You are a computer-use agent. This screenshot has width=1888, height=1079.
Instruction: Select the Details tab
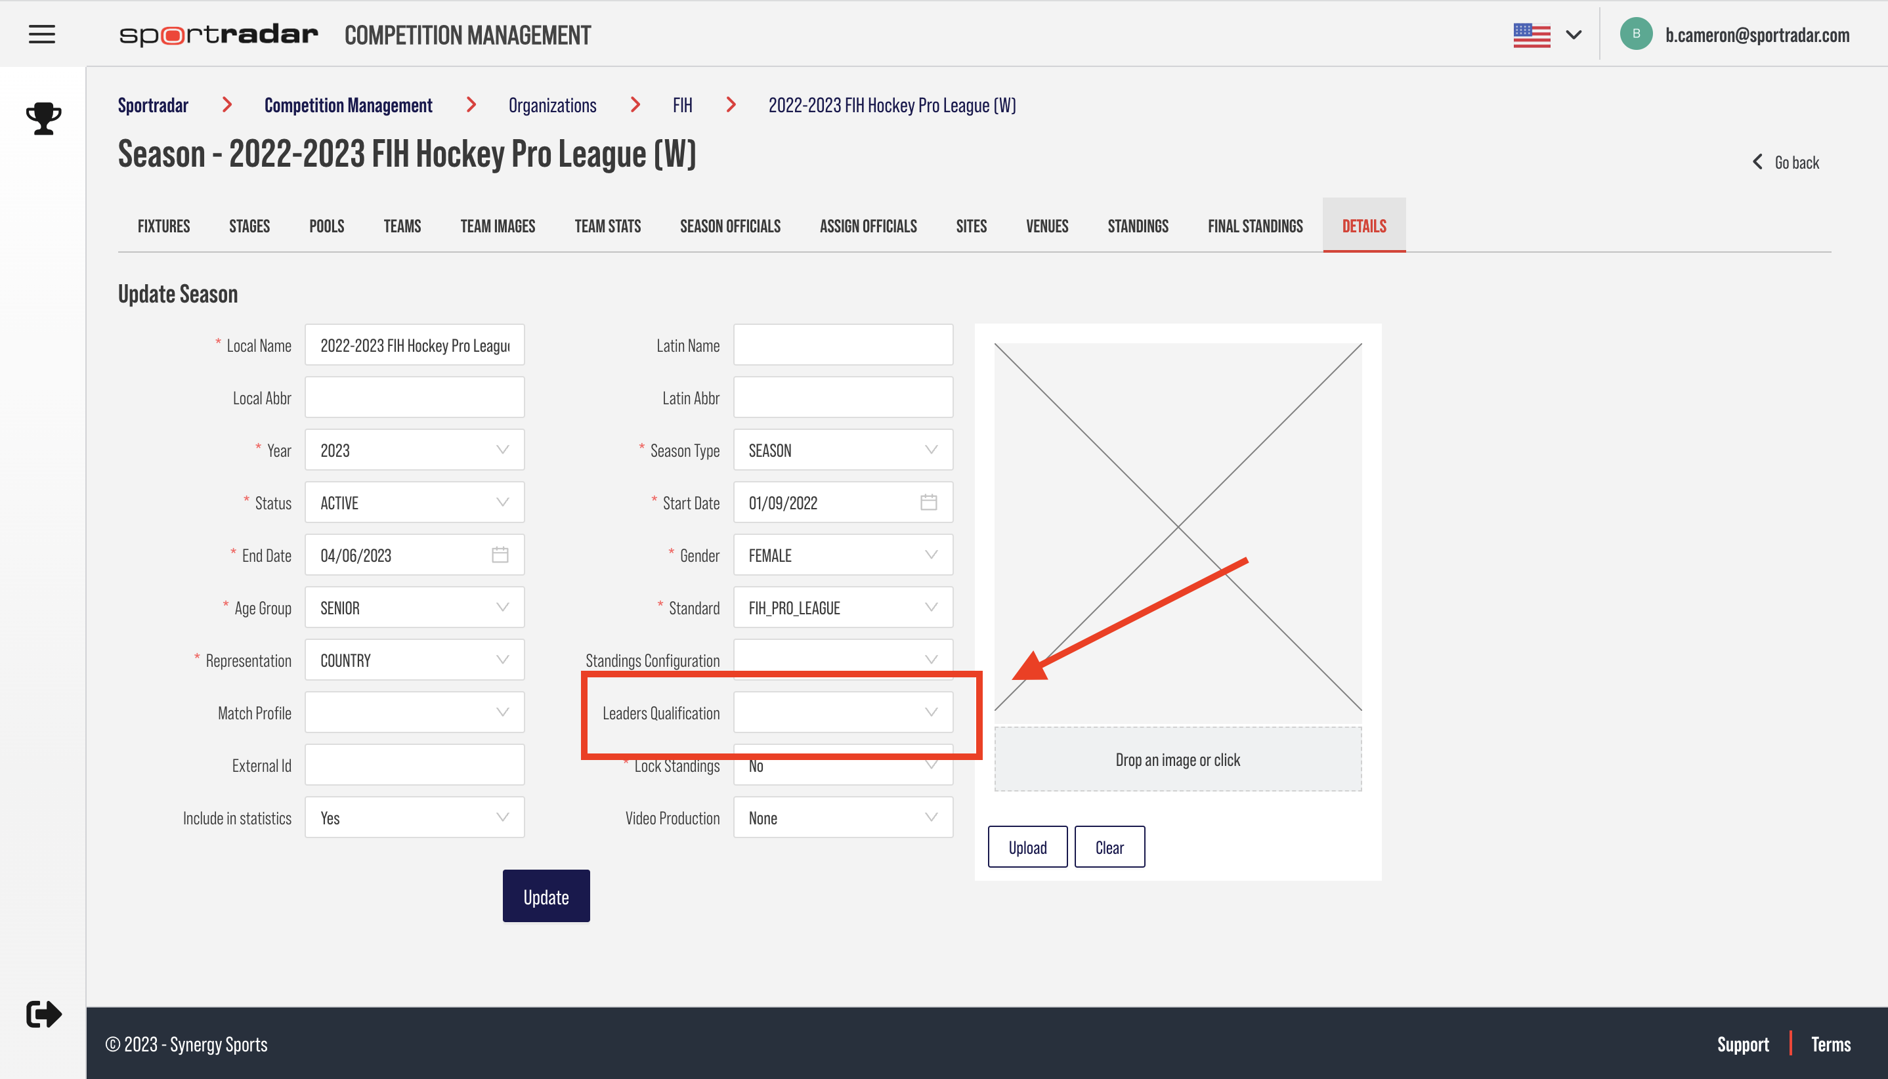coord(1364,226)
